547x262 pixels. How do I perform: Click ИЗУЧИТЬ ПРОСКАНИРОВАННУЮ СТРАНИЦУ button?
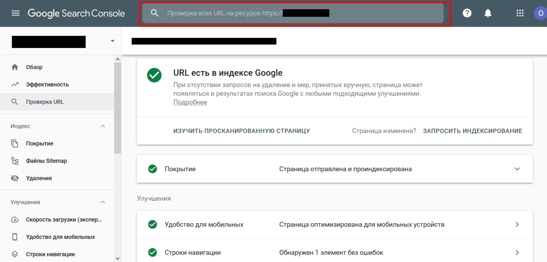pos(241,131)
